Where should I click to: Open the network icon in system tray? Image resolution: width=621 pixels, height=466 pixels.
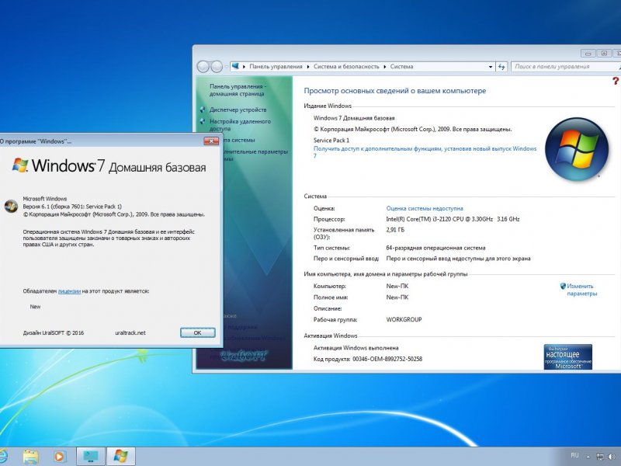pyautogui.click(x=600, y=457)
